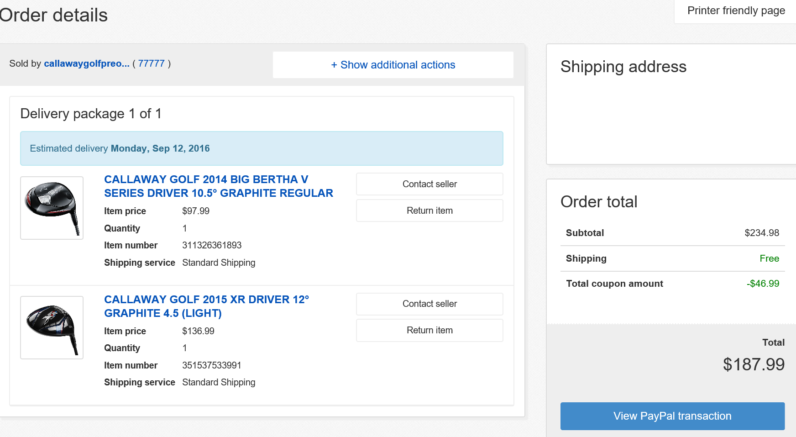
Task: View seller feedback score 77777
Action: tap(151, 63)
